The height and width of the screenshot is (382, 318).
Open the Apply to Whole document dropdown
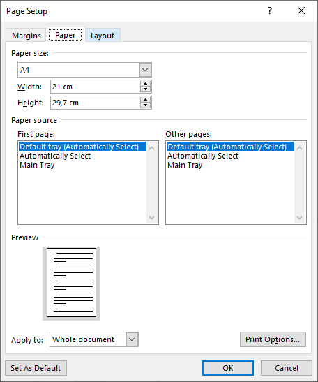pos(132,339)
